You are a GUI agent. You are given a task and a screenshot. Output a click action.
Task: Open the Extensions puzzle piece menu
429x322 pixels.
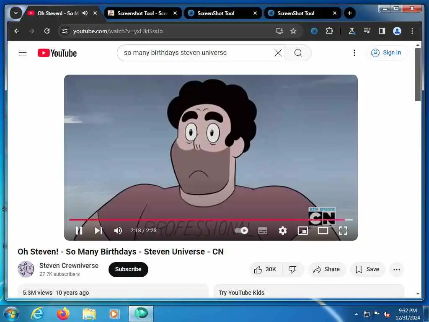(329, 31)
